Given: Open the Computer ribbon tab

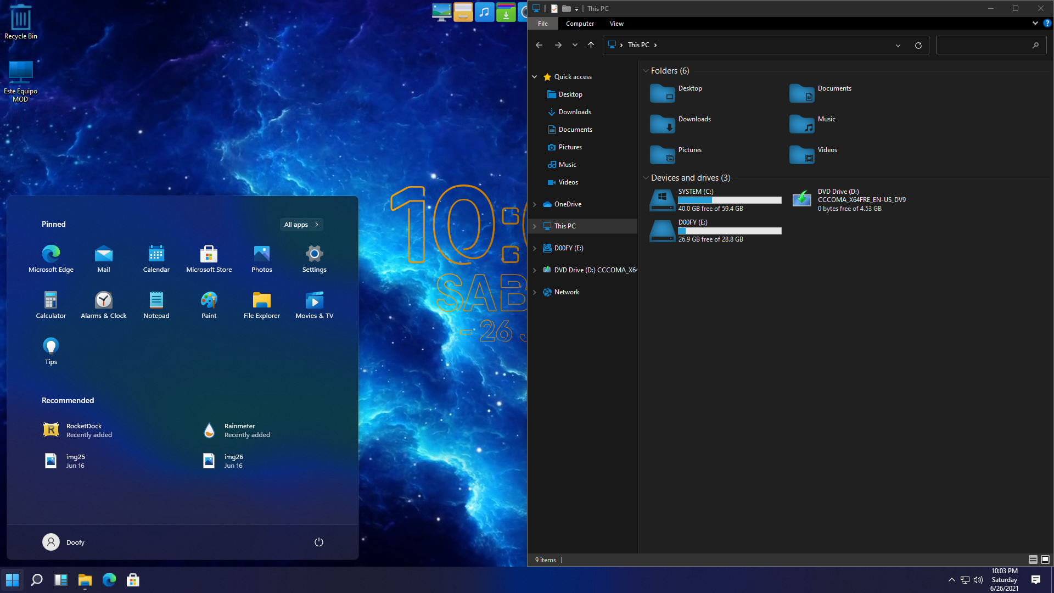Looking at the screenshot, I should pos(580,24).
